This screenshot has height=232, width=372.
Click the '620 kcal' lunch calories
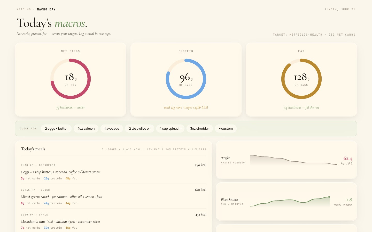click(x=201, y=190)
